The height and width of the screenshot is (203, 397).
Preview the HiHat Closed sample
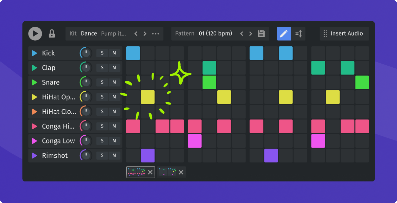pos(35,112)
